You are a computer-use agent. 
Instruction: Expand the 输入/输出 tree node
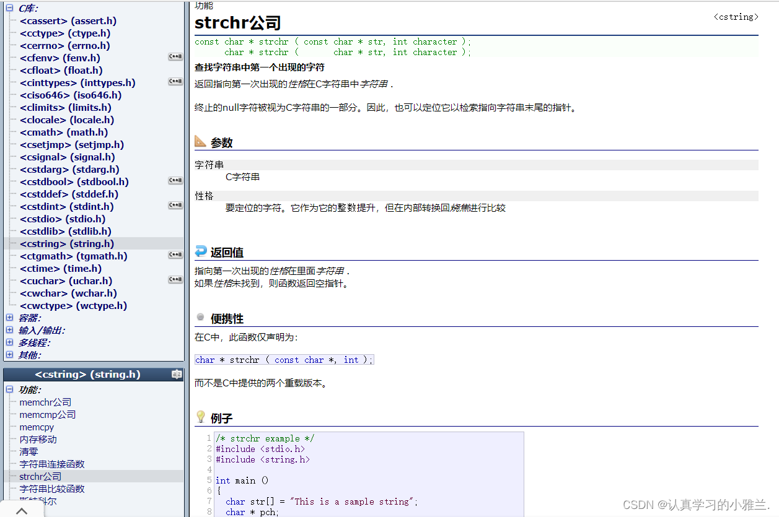click(x=9, y=330)
